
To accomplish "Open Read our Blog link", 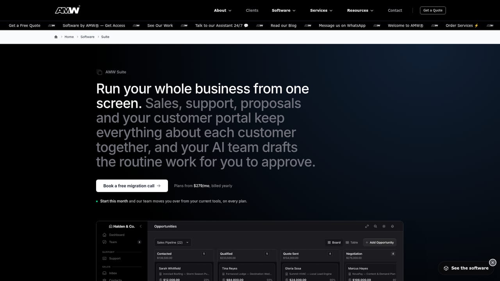I will tap(284, 25).
